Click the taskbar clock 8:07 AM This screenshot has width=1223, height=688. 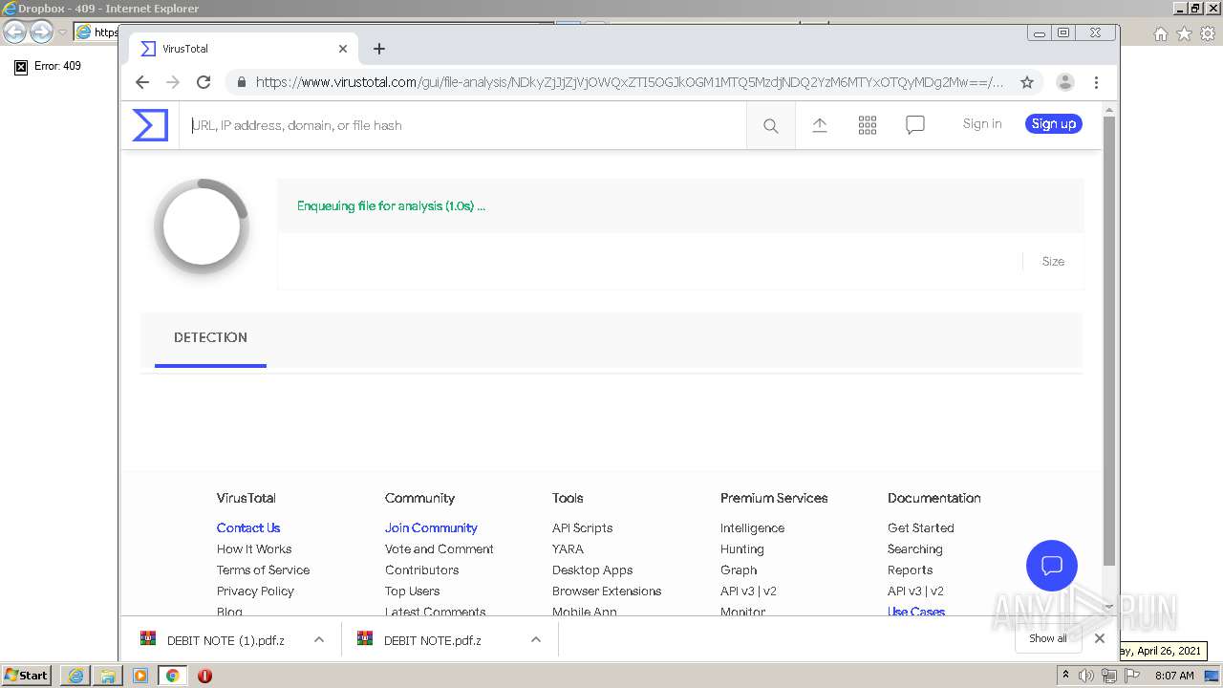click(x=1174, y=676)
